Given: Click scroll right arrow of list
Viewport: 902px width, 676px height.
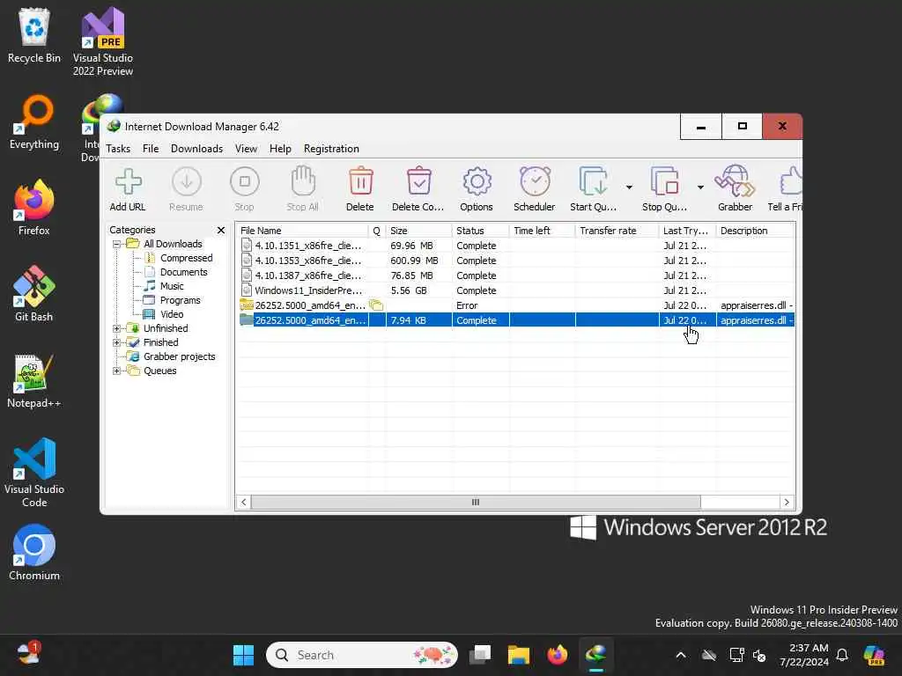Looking at the screenshot, I should 787,502.
